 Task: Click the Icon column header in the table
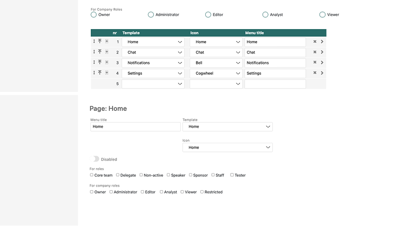coord(194,33)
